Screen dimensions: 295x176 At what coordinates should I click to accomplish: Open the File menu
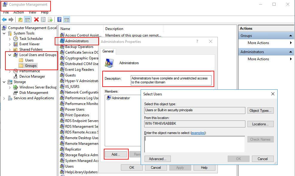6,12
